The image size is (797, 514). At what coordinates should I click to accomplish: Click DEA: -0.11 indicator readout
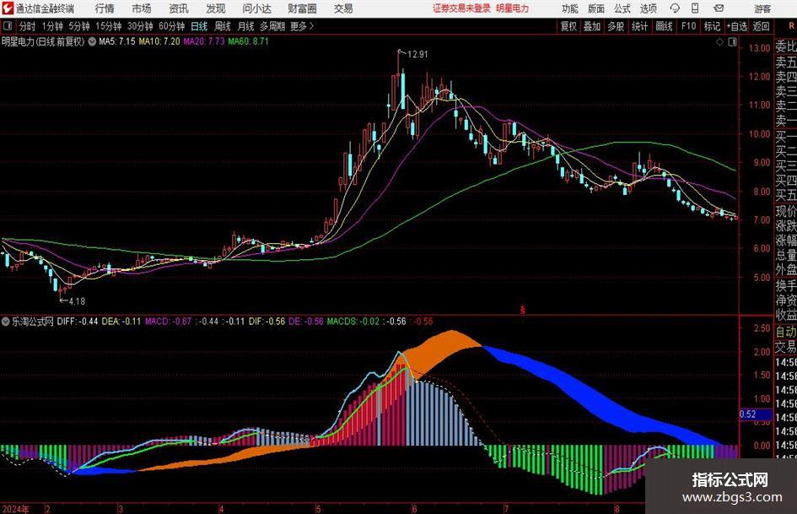121,322
